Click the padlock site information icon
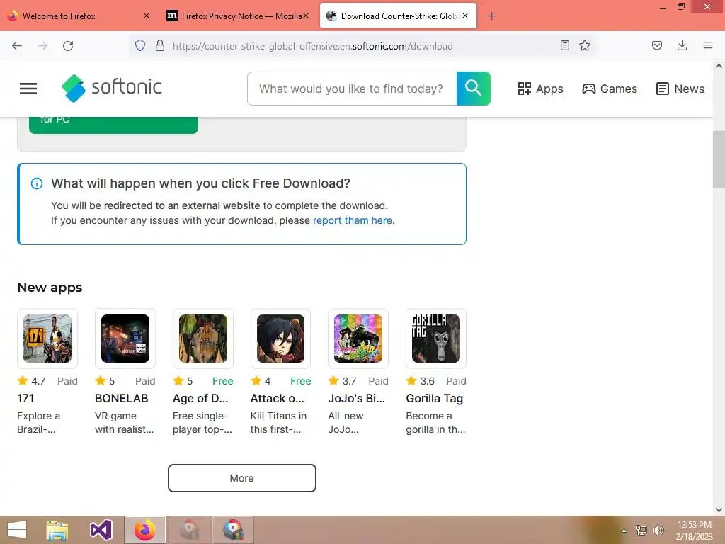Screen dimensions: 725x544 (160, 45)
